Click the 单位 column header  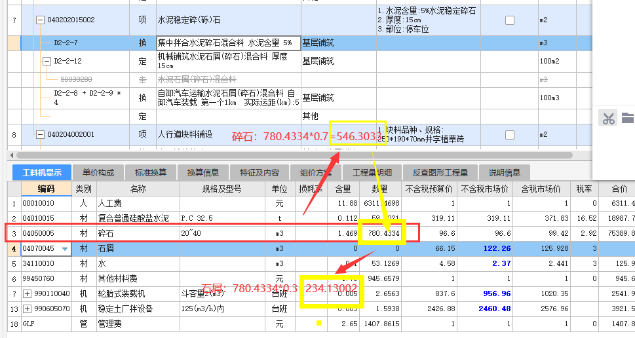tap(279, 189)
